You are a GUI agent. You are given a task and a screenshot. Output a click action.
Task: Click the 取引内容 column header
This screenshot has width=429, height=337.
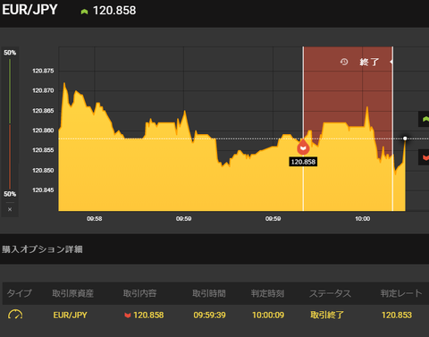(x=139, y=293)
